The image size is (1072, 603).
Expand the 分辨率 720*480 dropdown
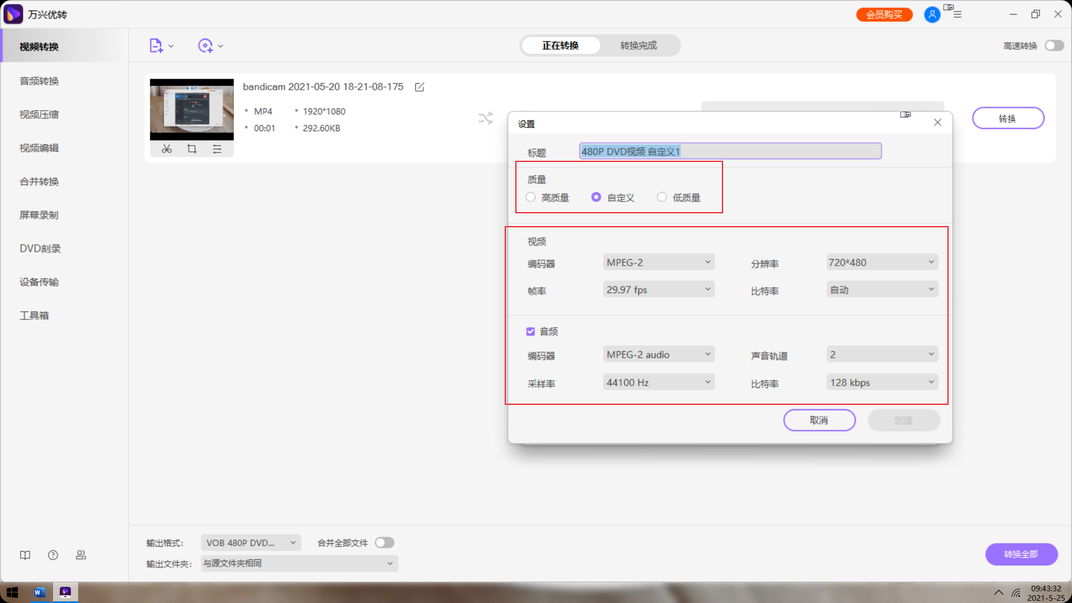point(882,262)
